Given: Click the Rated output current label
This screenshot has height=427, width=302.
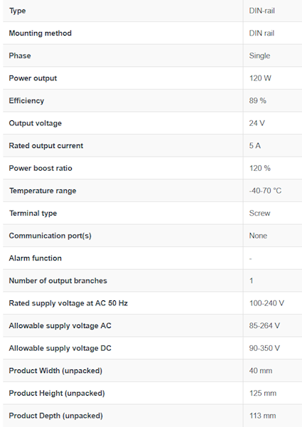Looking at the screenshot, I should pyautogui.click(x=46, y=146).
